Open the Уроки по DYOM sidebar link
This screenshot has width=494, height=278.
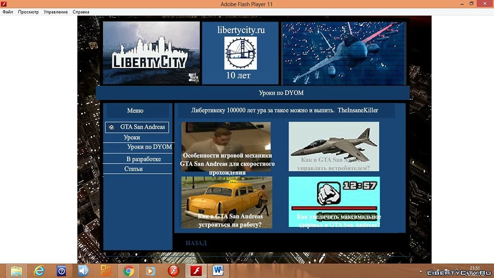pos(149,147)
